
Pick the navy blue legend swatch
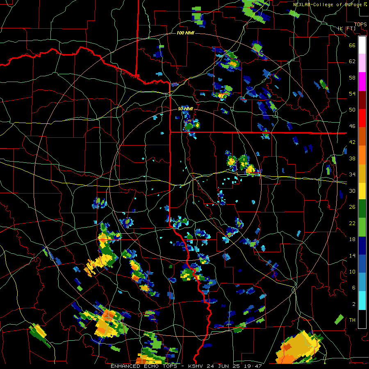coord(362,246)
